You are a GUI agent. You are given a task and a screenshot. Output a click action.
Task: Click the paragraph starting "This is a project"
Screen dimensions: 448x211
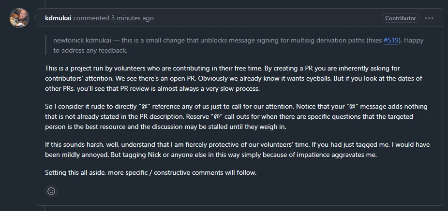194,78
